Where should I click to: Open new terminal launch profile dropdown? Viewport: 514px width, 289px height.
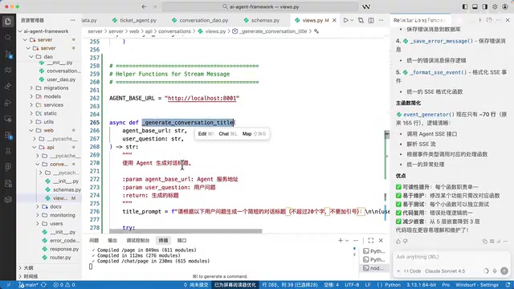pos(347,241)
